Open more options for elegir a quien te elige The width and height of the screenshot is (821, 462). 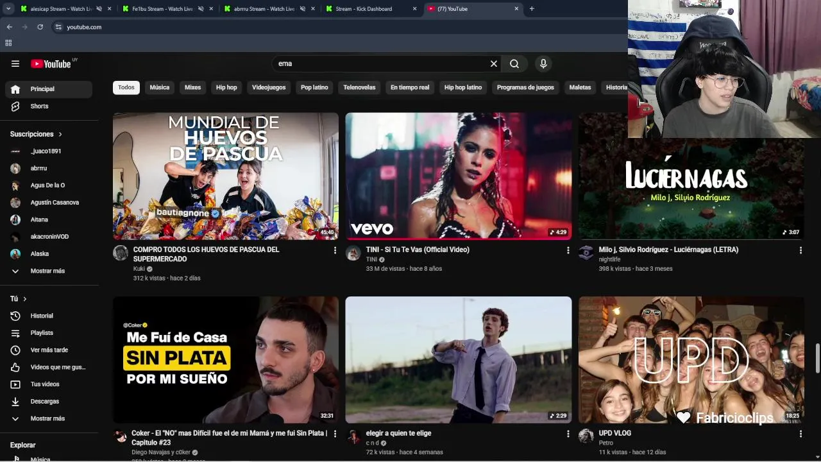(568, 434)
